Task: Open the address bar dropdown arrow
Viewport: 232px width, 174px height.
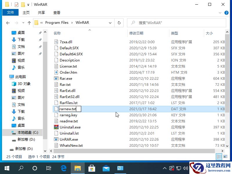Action: tap(110, 23)
